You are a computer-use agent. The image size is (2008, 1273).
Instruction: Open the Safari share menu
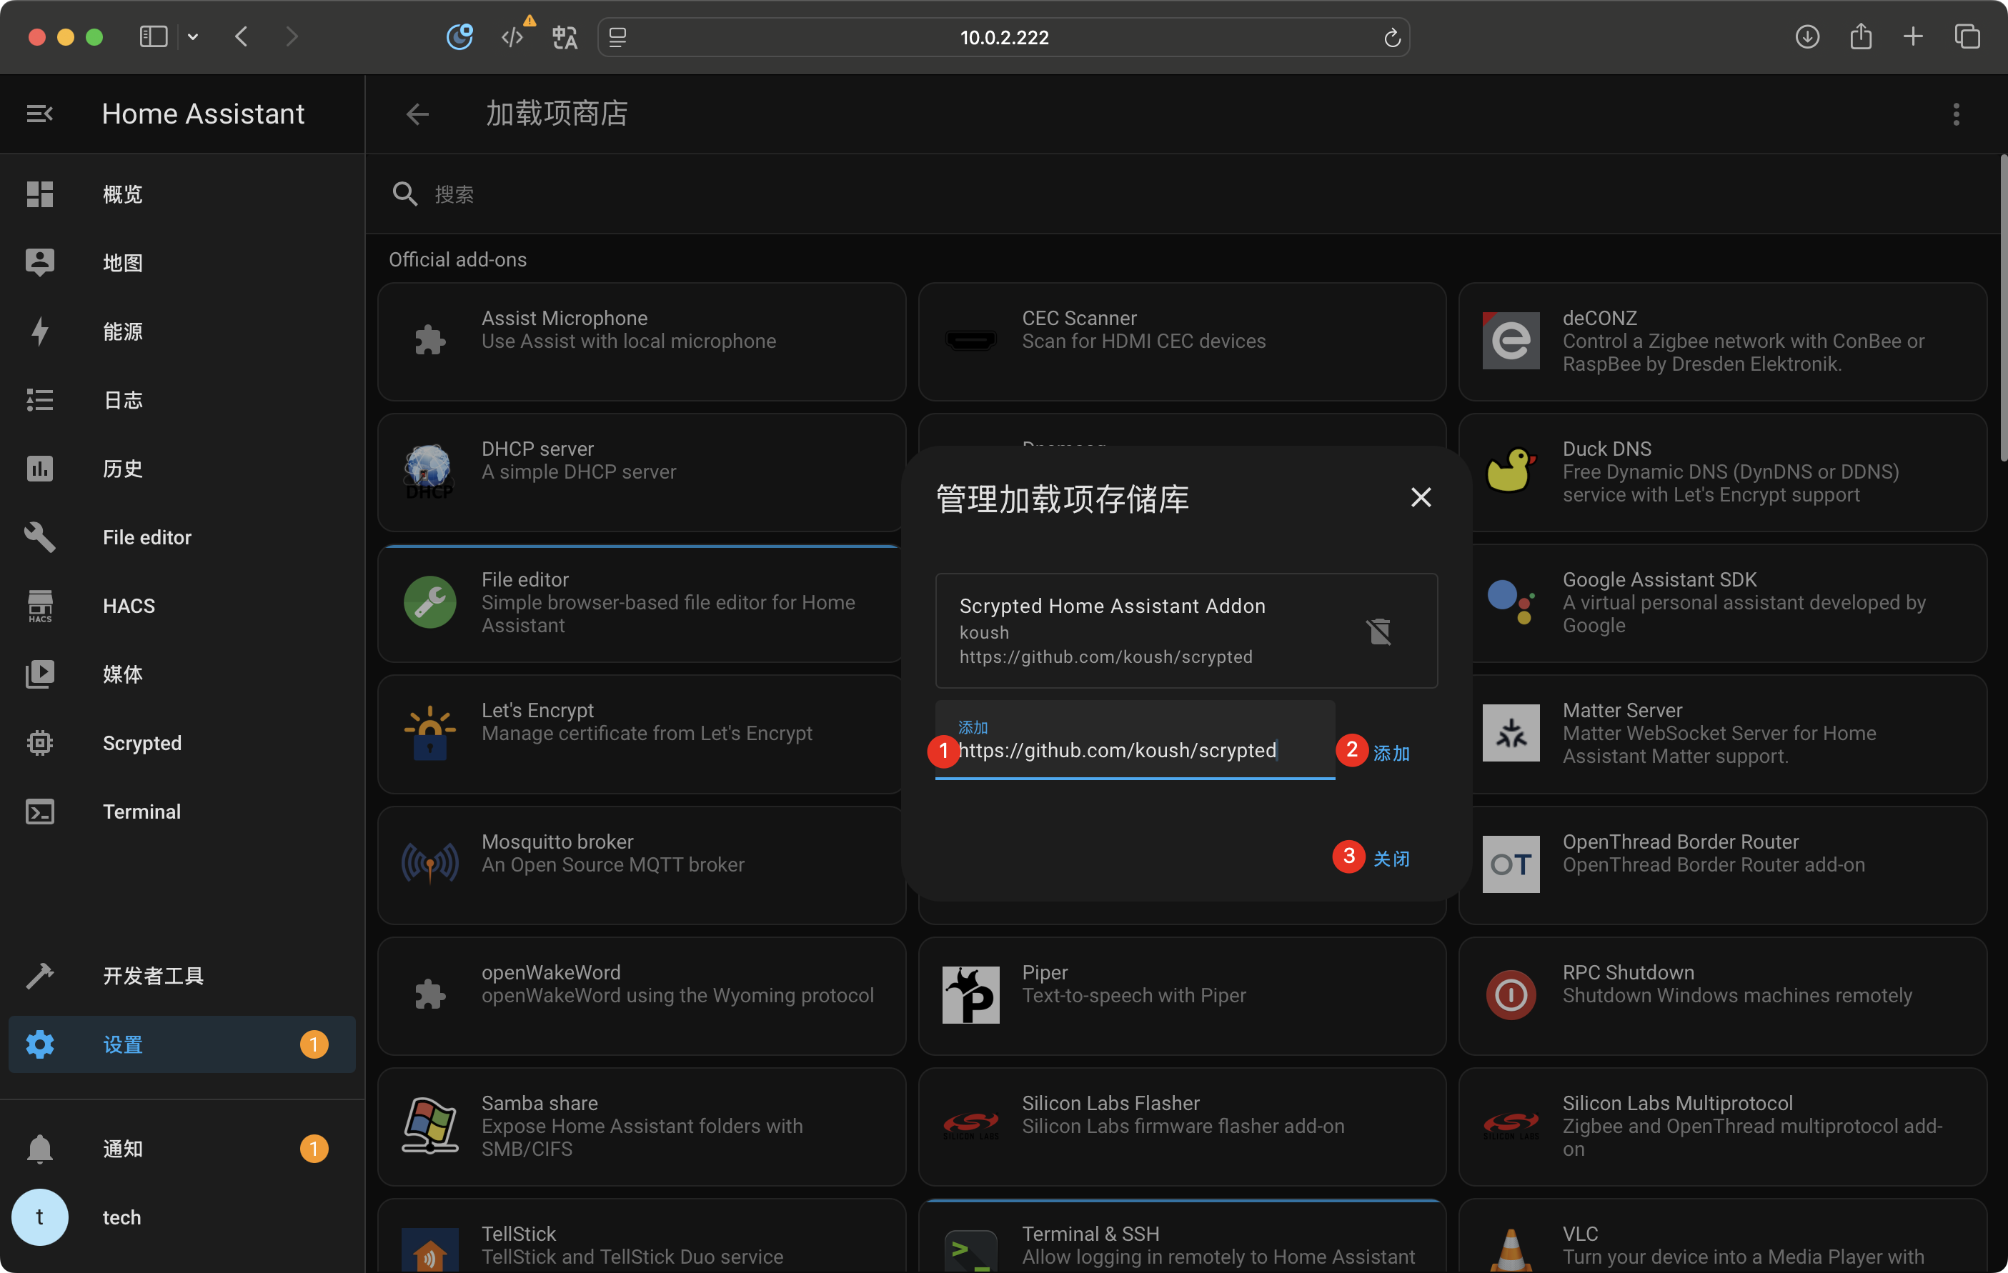[x=1860, y=36]
